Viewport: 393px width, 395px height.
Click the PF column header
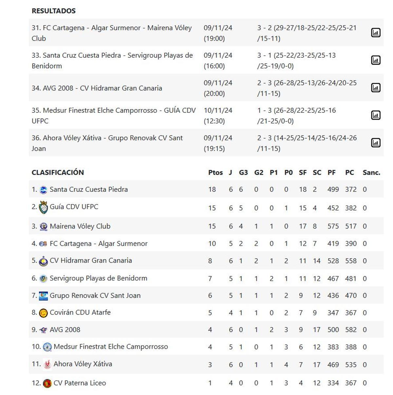click(x=332, y=172)
